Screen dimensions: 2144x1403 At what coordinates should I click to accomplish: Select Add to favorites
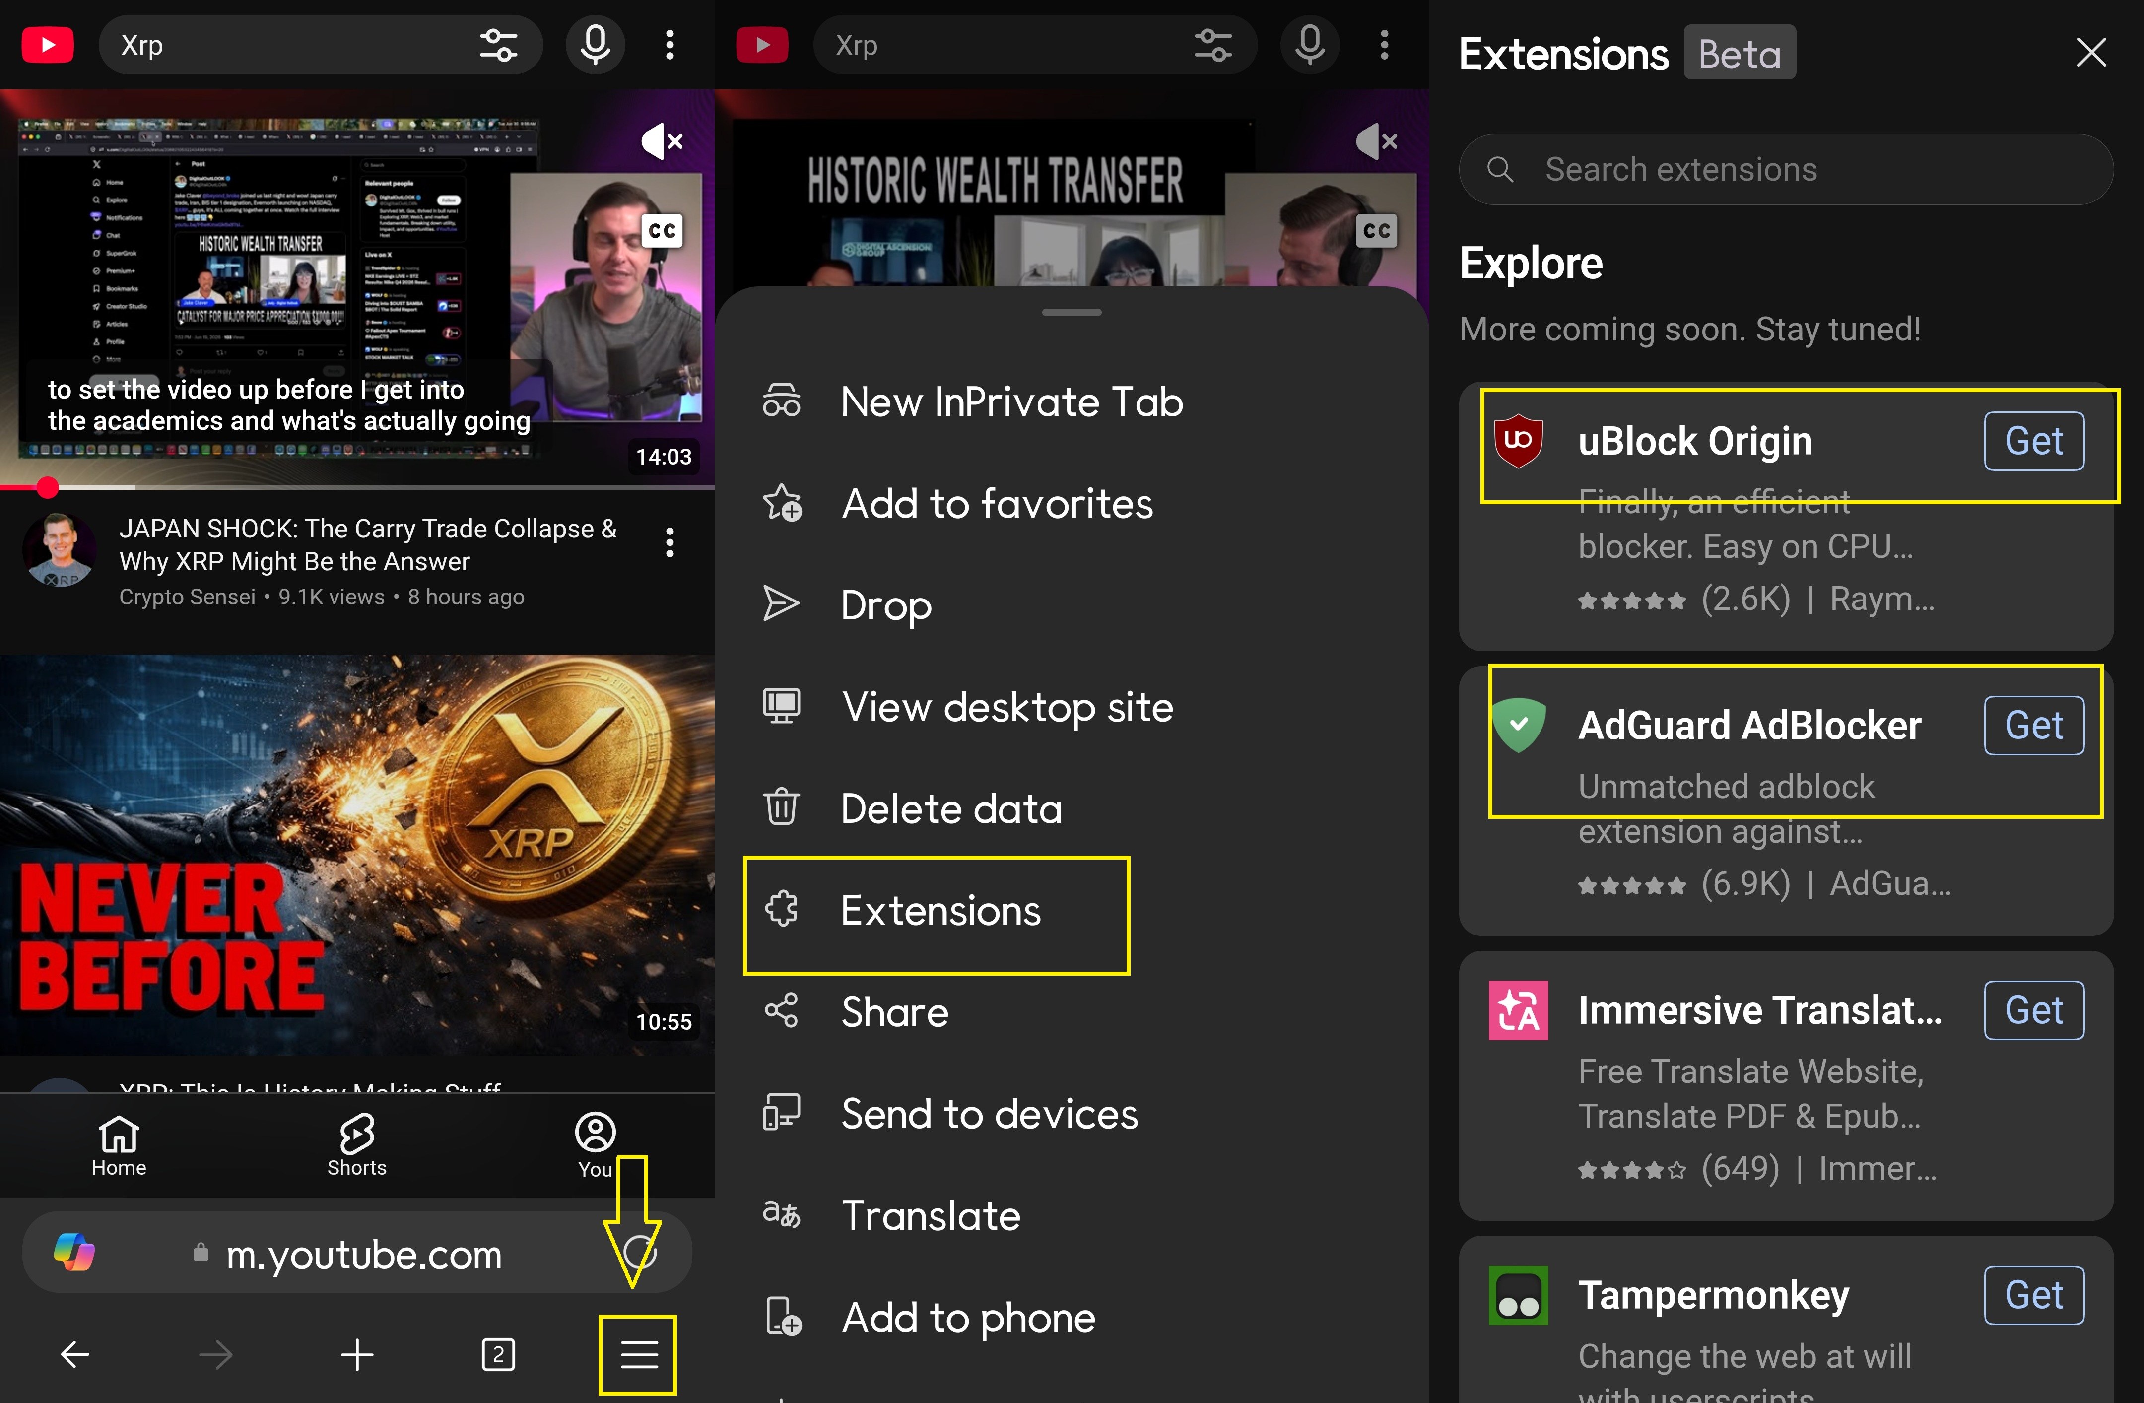tap(1072, 503)
